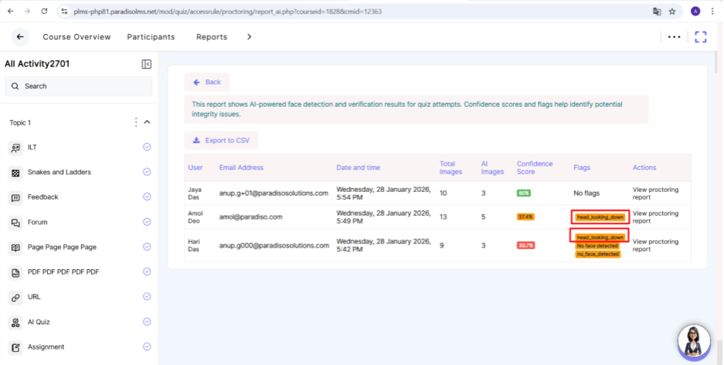Screen dimensions: 724x365
Task: View proctoring report for Jaya Das
Action: pos(654,193)
